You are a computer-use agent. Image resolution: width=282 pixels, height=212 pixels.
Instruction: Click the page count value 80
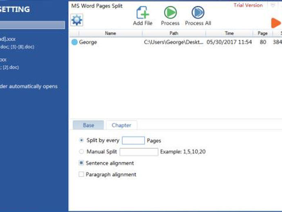click(263, 42)
